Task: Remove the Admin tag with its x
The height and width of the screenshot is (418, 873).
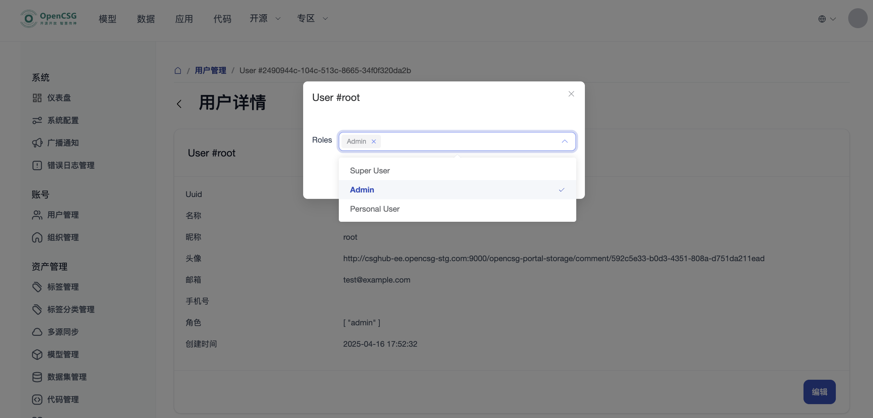Action: 374,141
